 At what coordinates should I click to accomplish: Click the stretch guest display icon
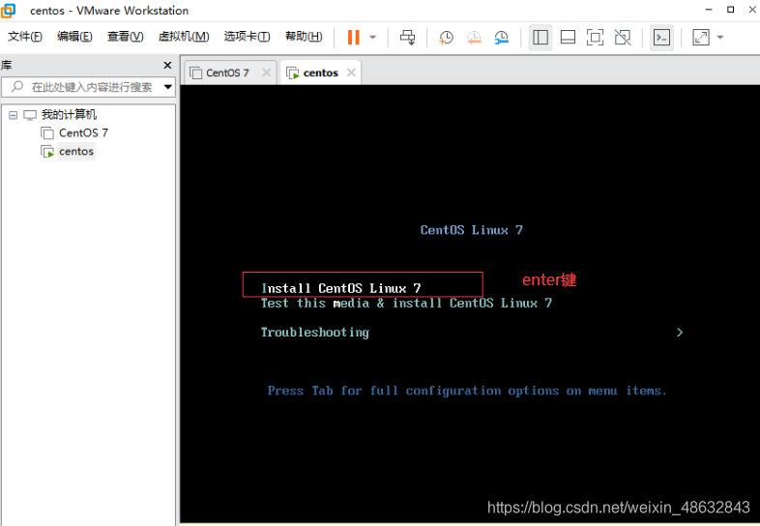701,38
